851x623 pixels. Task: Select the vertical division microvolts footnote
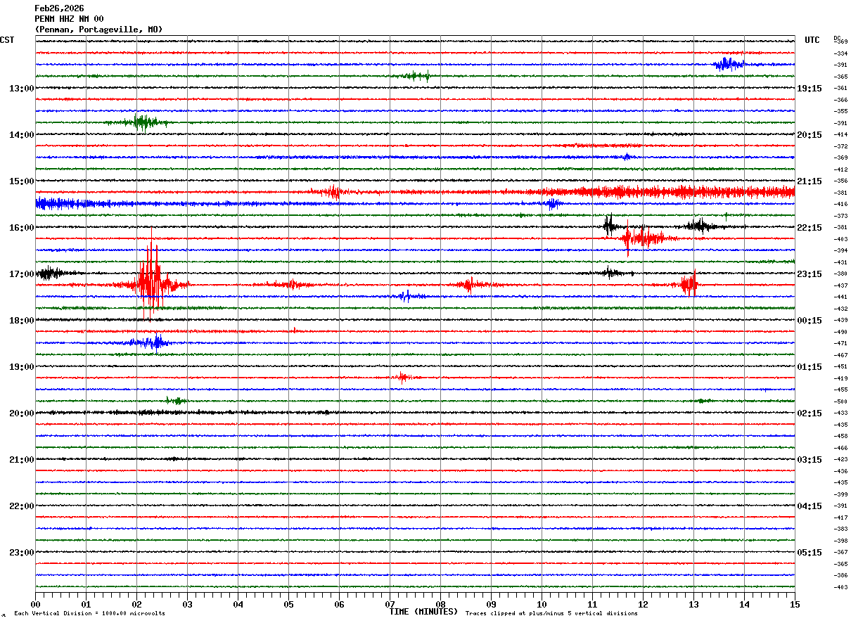(89, 613)
